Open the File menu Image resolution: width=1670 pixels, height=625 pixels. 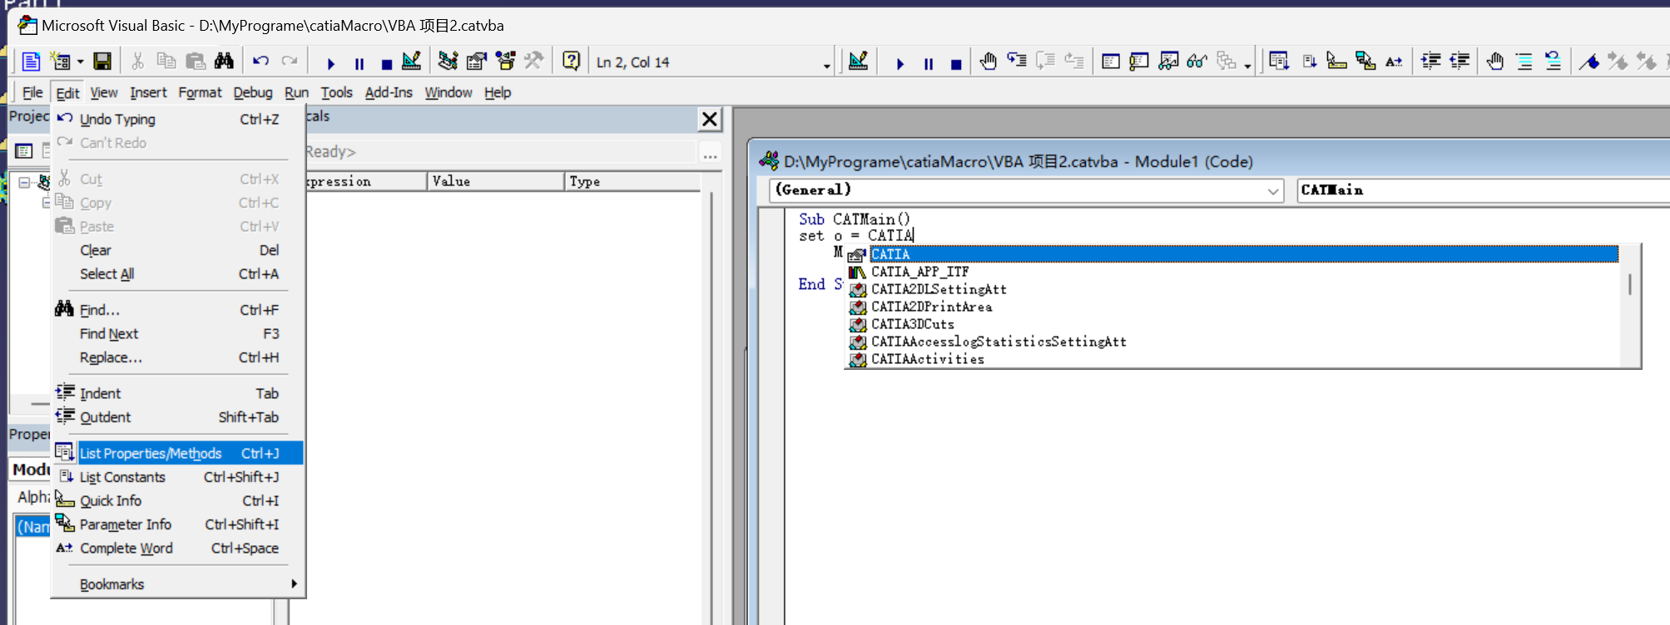tap(32, 92)
